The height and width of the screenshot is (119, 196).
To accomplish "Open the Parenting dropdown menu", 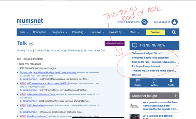I will 79,32.
